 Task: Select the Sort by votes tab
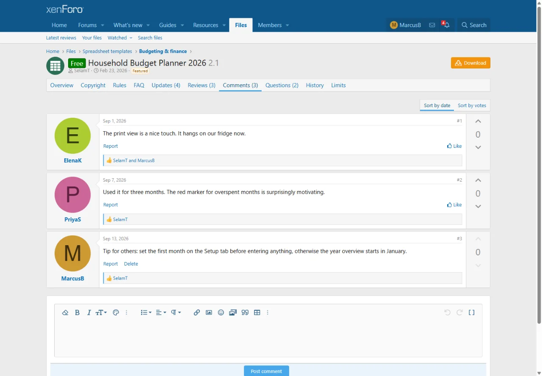click(472, 105)
